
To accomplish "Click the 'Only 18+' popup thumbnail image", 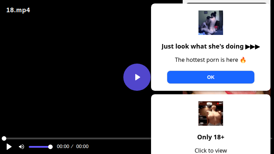I will (x=210, y=113).
